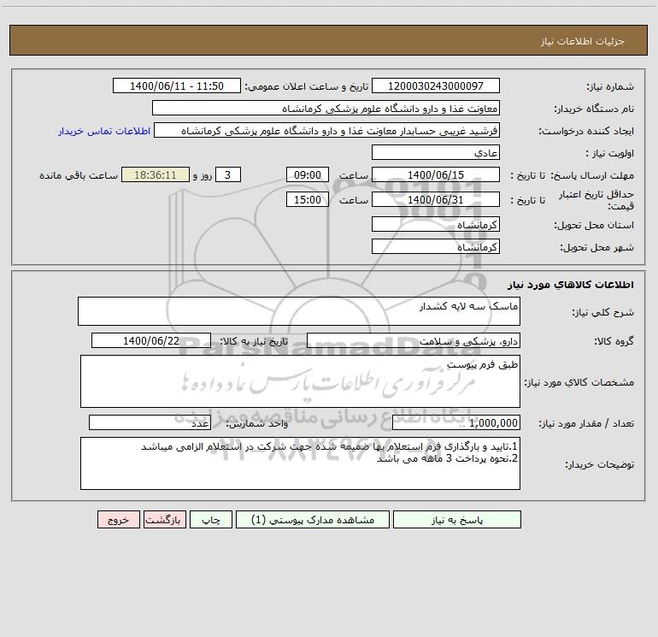The height and width of the screenshot is (637, 658).
Task: Click the روز و label
Action: click(203, 175)
